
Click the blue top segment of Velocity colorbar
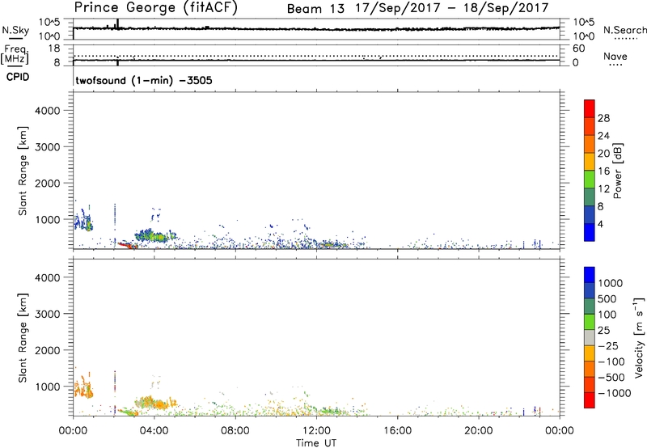(x=590, y=275)
